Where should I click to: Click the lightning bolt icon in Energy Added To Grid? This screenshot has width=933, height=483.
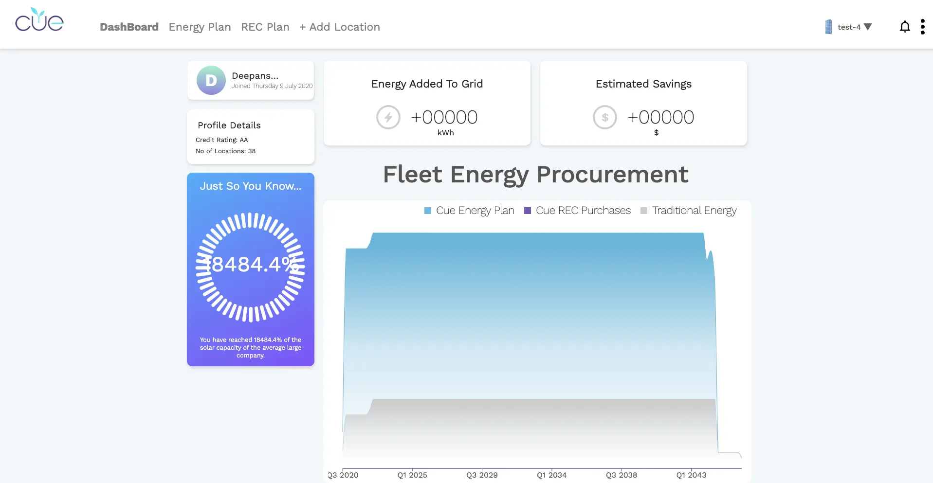tap(388, 117)
